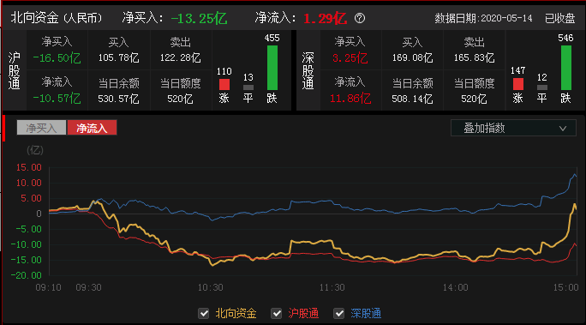Click the red 涨 bar in 深股通
Viewport: 586px width, 325px height.
[x=518, y=84]
